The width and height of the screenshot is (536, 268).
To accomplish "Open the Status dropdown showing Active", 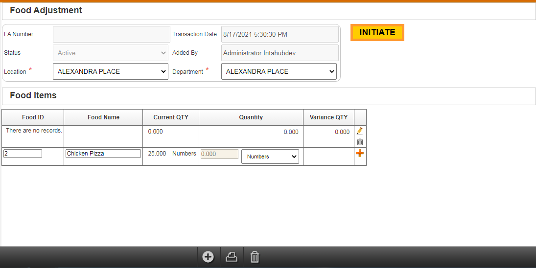I will point(111,53).
